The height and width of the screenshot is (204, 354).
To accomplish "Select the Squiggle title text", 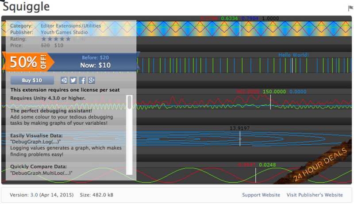I will pos(26,7).
